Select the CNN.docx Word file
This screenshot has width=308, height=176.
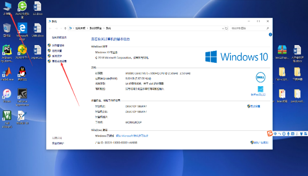38,30
